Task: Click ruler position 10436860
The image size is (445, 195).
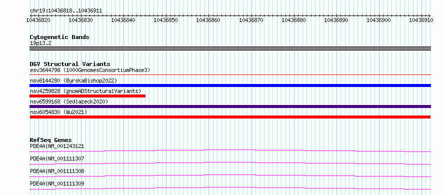Action: coord(208,20)
